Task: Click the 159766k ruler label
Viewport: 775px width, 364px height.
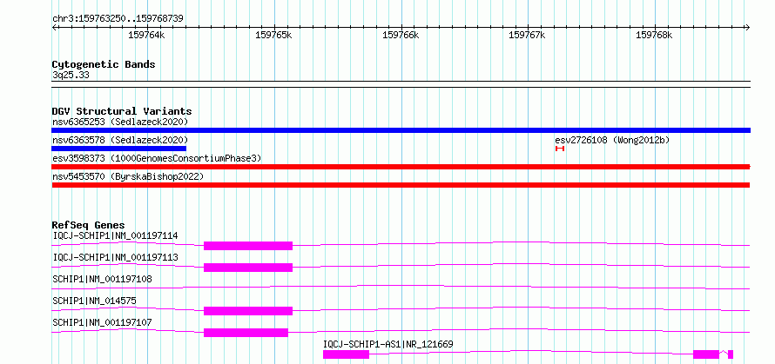Action: click(x=401, y=35)
